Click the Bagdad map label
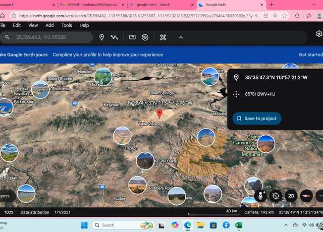Image resolution: width=323 pixels, height=232 pixels. (11, 178)
